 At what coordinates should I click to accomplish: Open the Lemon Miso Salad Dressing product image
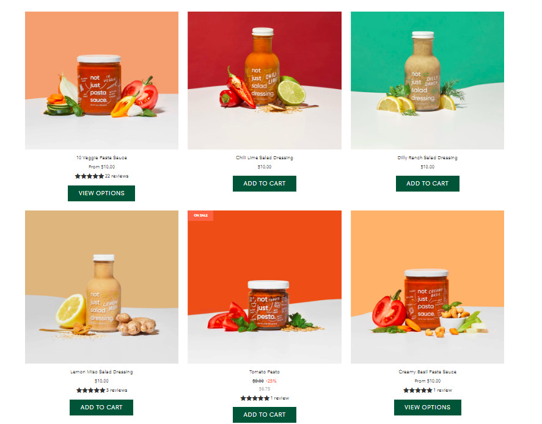[101, 287]
